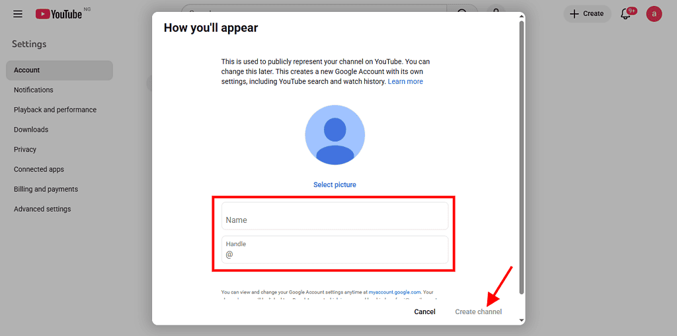
Task: Open the notifications bell
Action: [625, 14]
